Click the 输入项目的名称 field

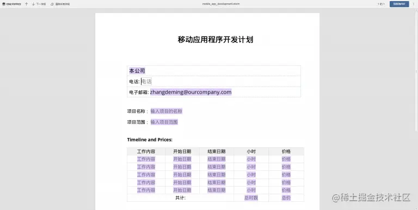click(x=167, y=111)
